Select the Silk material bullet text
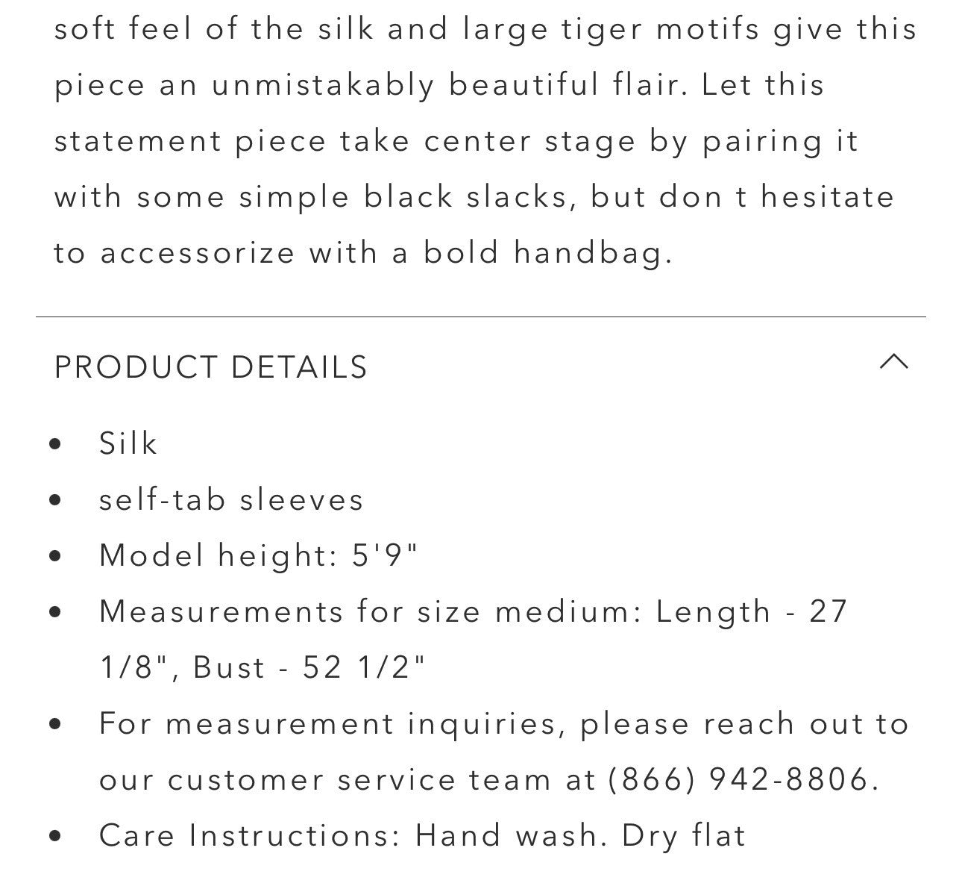Viewport: 962px width, 892px height. [x=128, y=444]
